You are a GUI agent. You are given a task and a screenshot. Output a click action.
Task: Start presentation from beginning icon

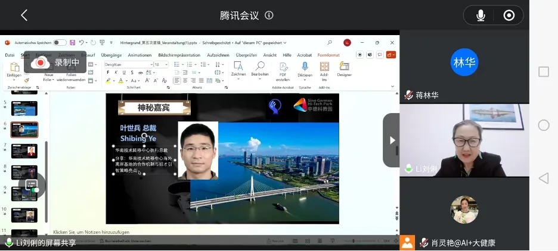tap(102, 43)
